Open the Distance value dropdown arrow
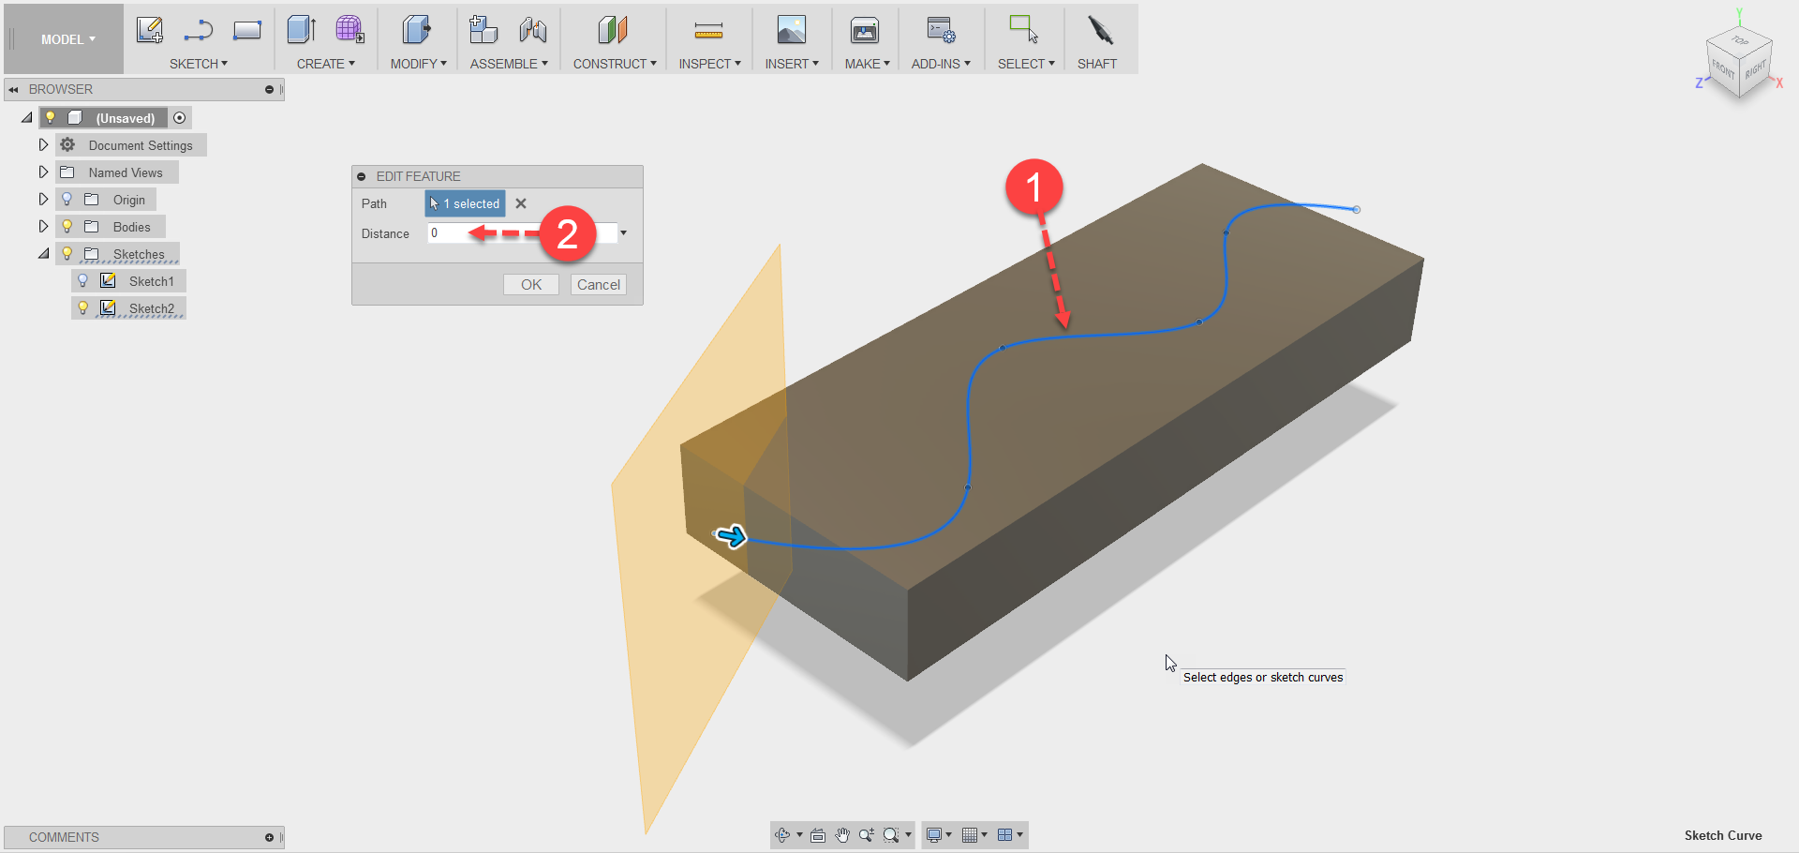This screenshot has height=853, width=1799. pos(623,232)
